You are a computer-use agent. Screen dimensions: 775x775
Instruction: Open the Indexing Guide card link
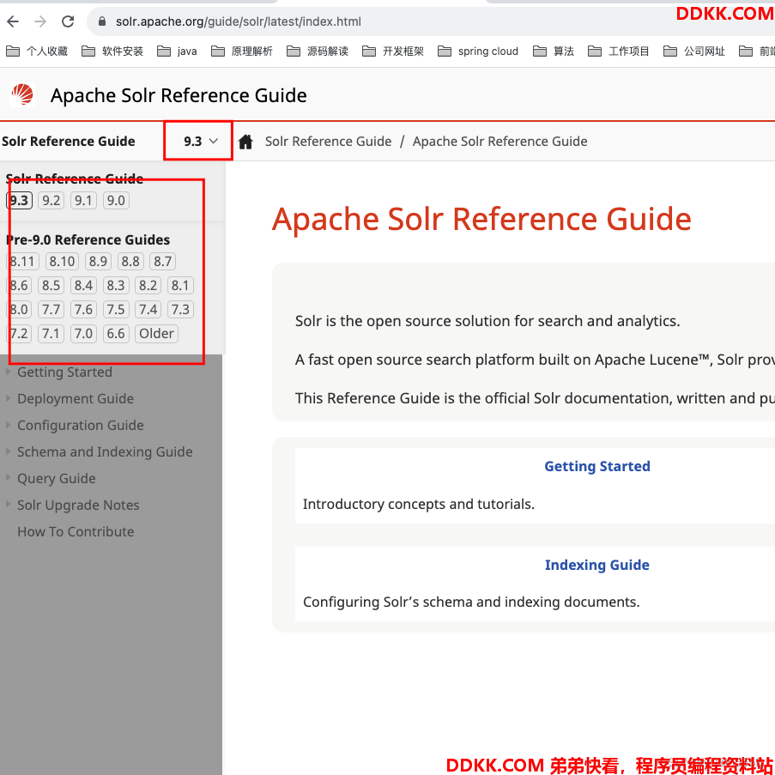coord(597,566)
